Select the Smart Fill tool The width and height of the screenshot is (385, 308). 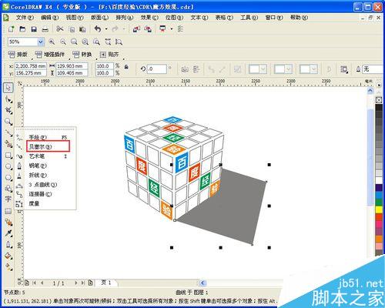pyautogui.click(x=8, y=144)
